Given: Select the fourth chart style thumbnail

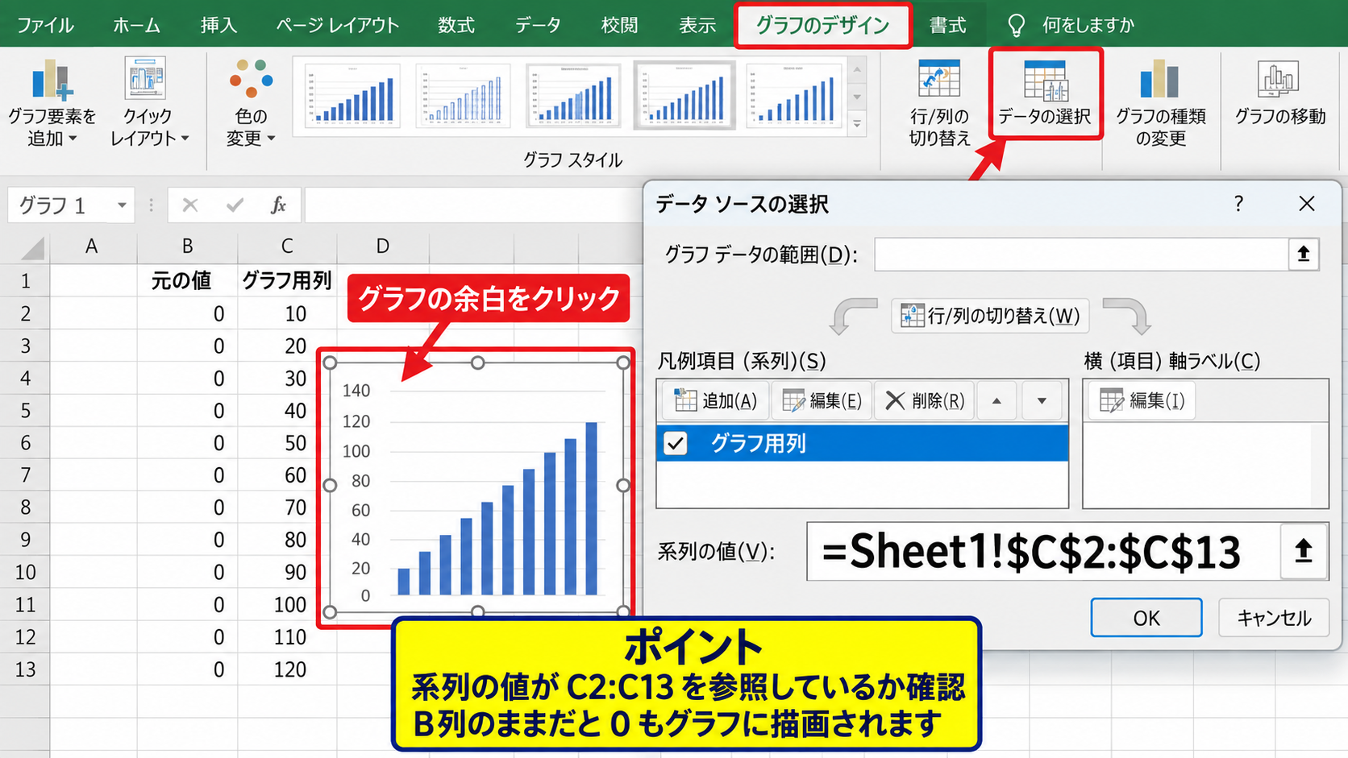Looking at the screenshot, I should pos(684,97).
